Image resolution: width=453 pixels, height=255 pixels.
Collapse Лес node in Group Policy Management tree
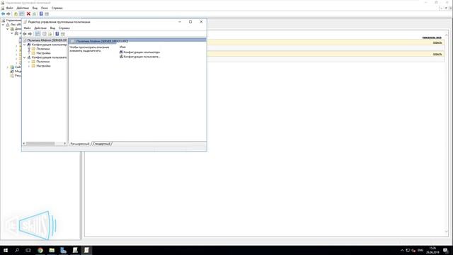(3, 25)
